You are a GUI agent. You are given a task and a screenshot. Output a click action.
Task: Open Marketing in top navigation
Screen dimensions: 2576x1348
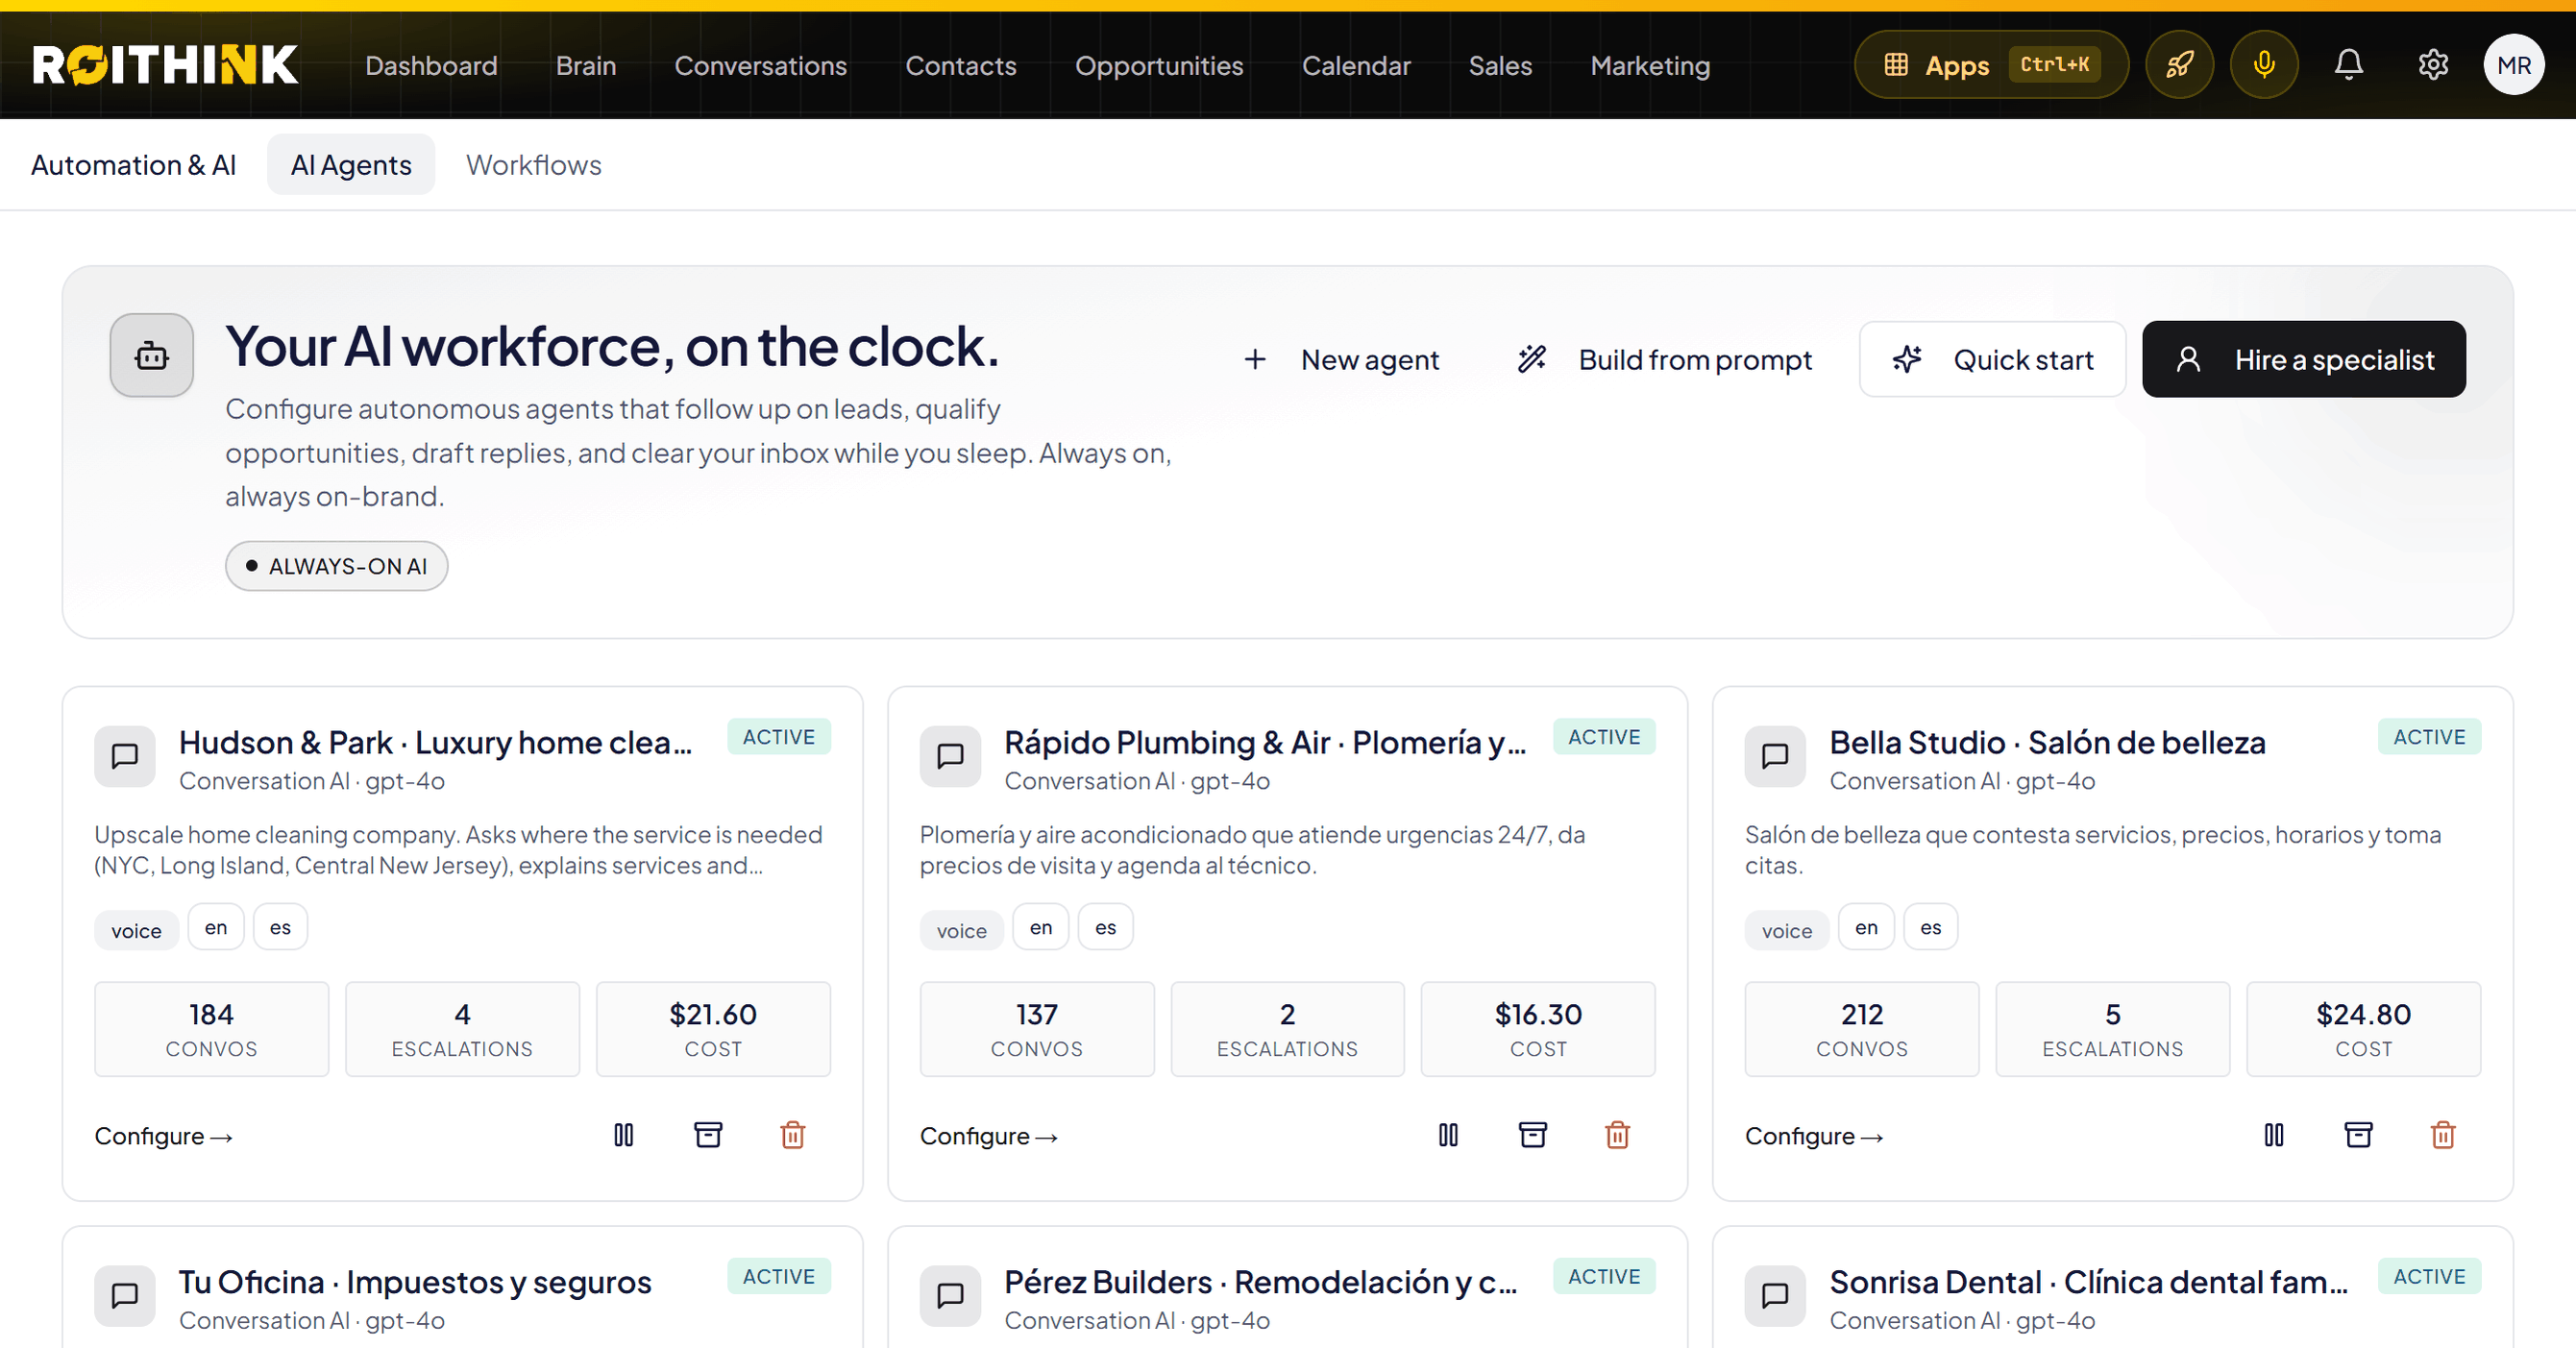point(1650,65)
